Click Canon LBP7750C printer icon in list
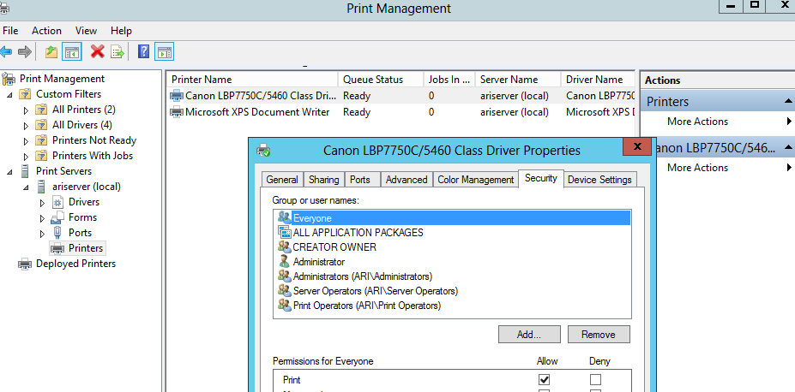 click(x=177, y=96)
